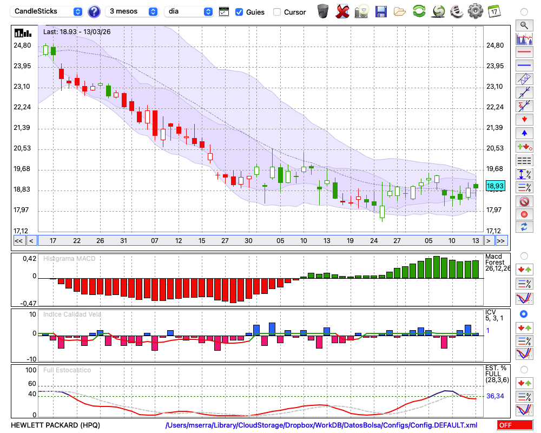Click the trash can icon in toolbar
Viewport: 541px width, 433px height.
pos(323,11)
